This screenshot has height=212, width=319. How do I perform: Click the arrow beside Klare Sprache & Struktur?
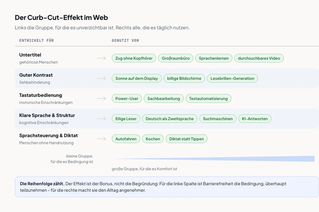[x=101, y=119]
